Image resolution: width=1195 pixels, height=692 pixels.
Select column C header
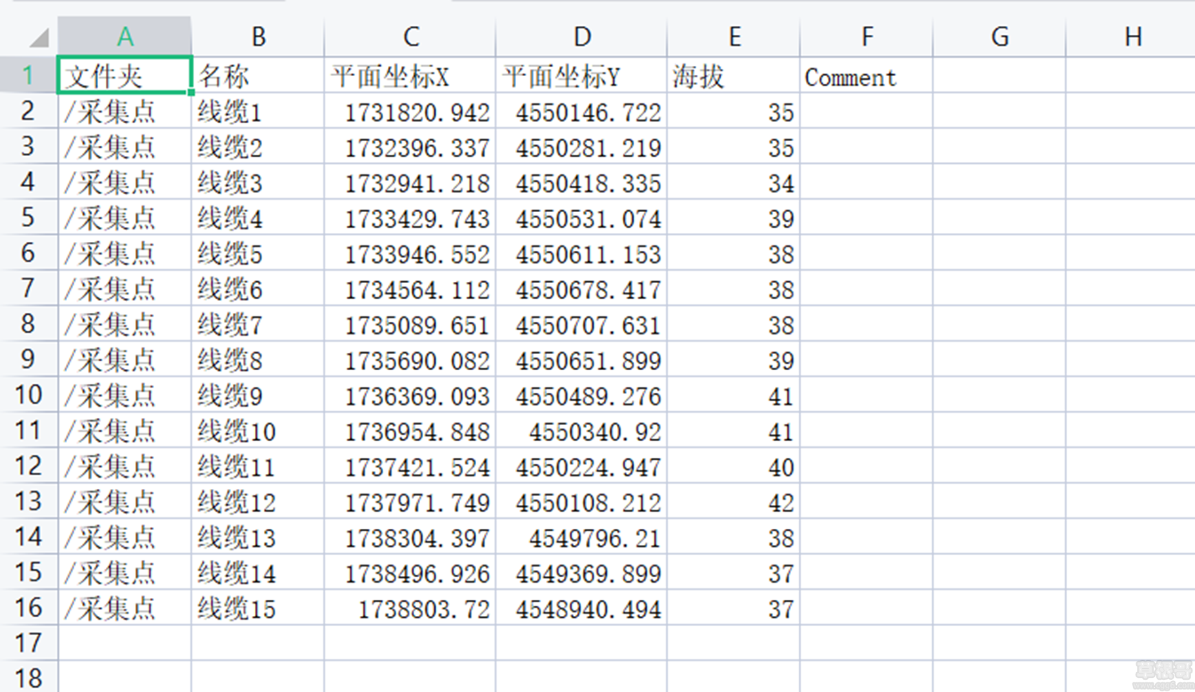[410, 37]
